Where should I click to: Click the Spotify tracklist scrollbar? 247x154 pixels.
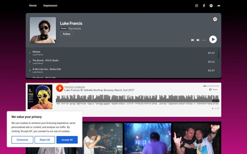pos(219,54)
